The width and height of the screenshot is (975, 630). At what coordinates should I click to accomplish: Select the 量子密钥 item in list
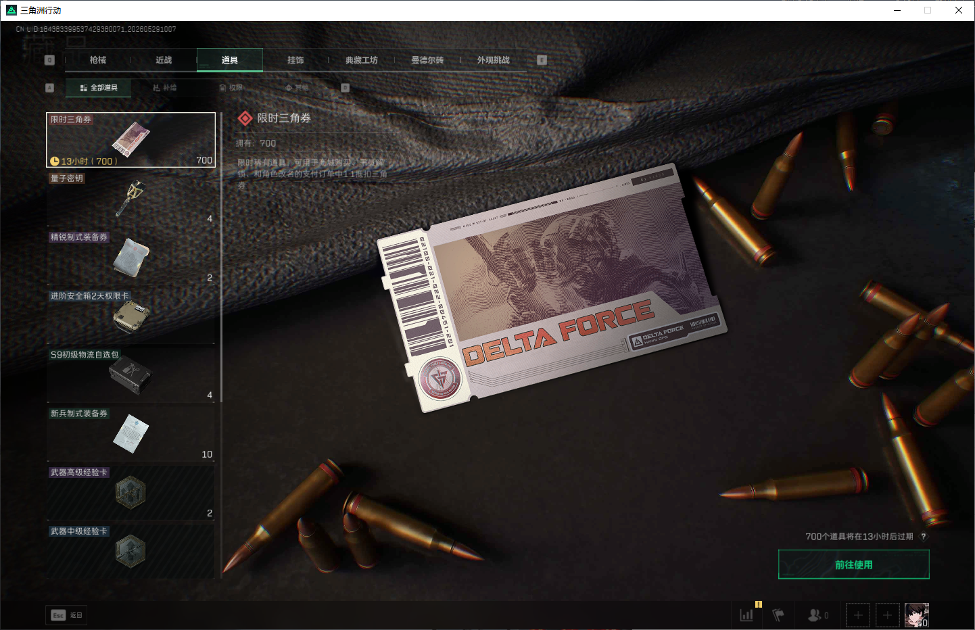pos(130,199)
